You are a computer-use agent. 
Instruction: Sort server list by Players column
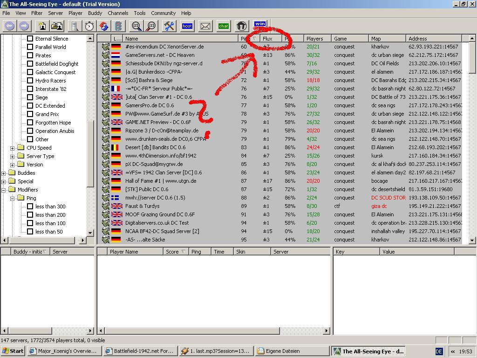click(x=317, y=39)
